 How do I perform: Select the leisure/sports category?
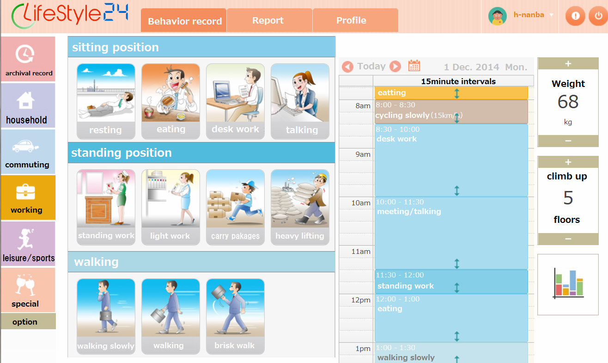(28, 243)
